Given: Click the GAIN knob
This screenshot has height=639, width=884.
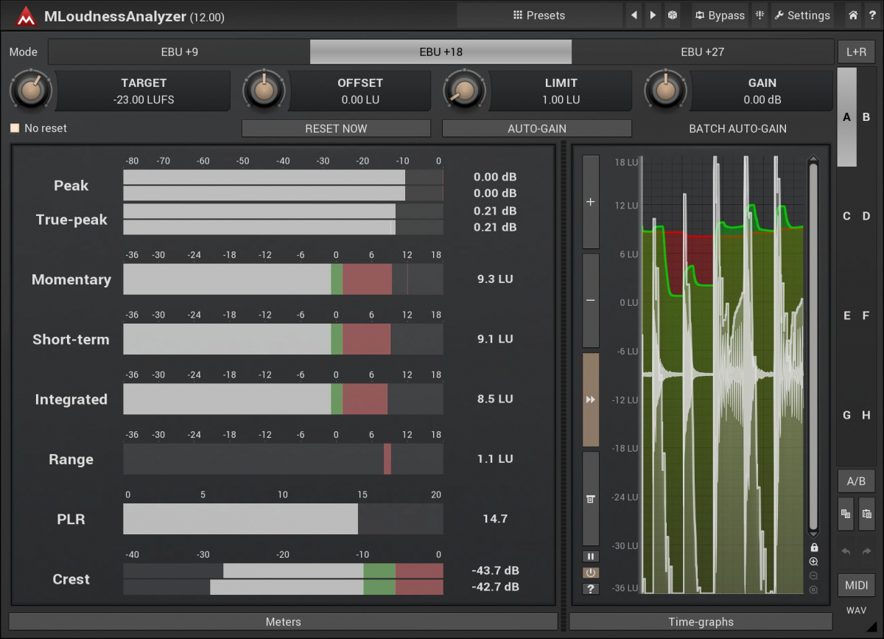Looking at the screenshot, I should tap(665, 90).
